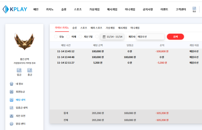Click the 제조사 field showing 에볼루션
The height and width of the screenshot is (130, 202).
click(150, 37)
